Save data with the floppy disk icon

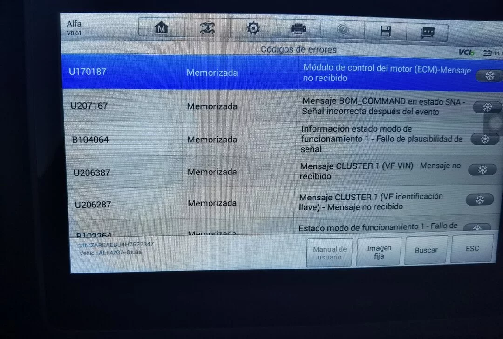pyautogui.click(x=385, y=31)
